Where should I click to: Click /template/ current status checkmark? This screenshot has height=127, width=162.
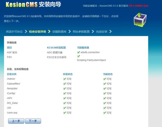coord(105,88)
